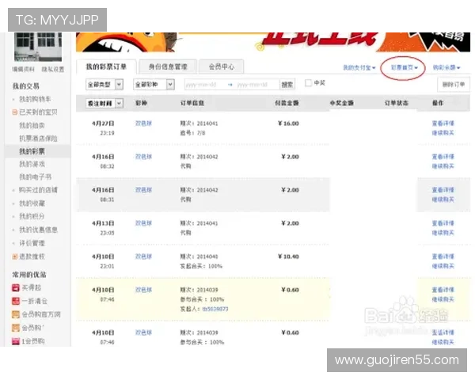This screenshot has height=380, width=475.
Task: Switch to the 会员中心 tab
Action: click(x=222, y=66)
